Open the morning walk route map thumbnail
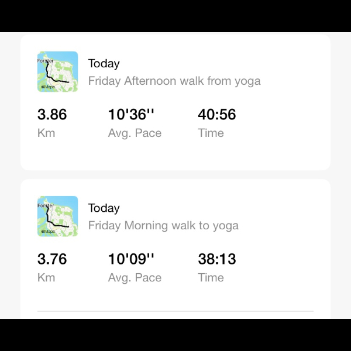The width and height of the screenshot is (351, 351). (57, 216)
